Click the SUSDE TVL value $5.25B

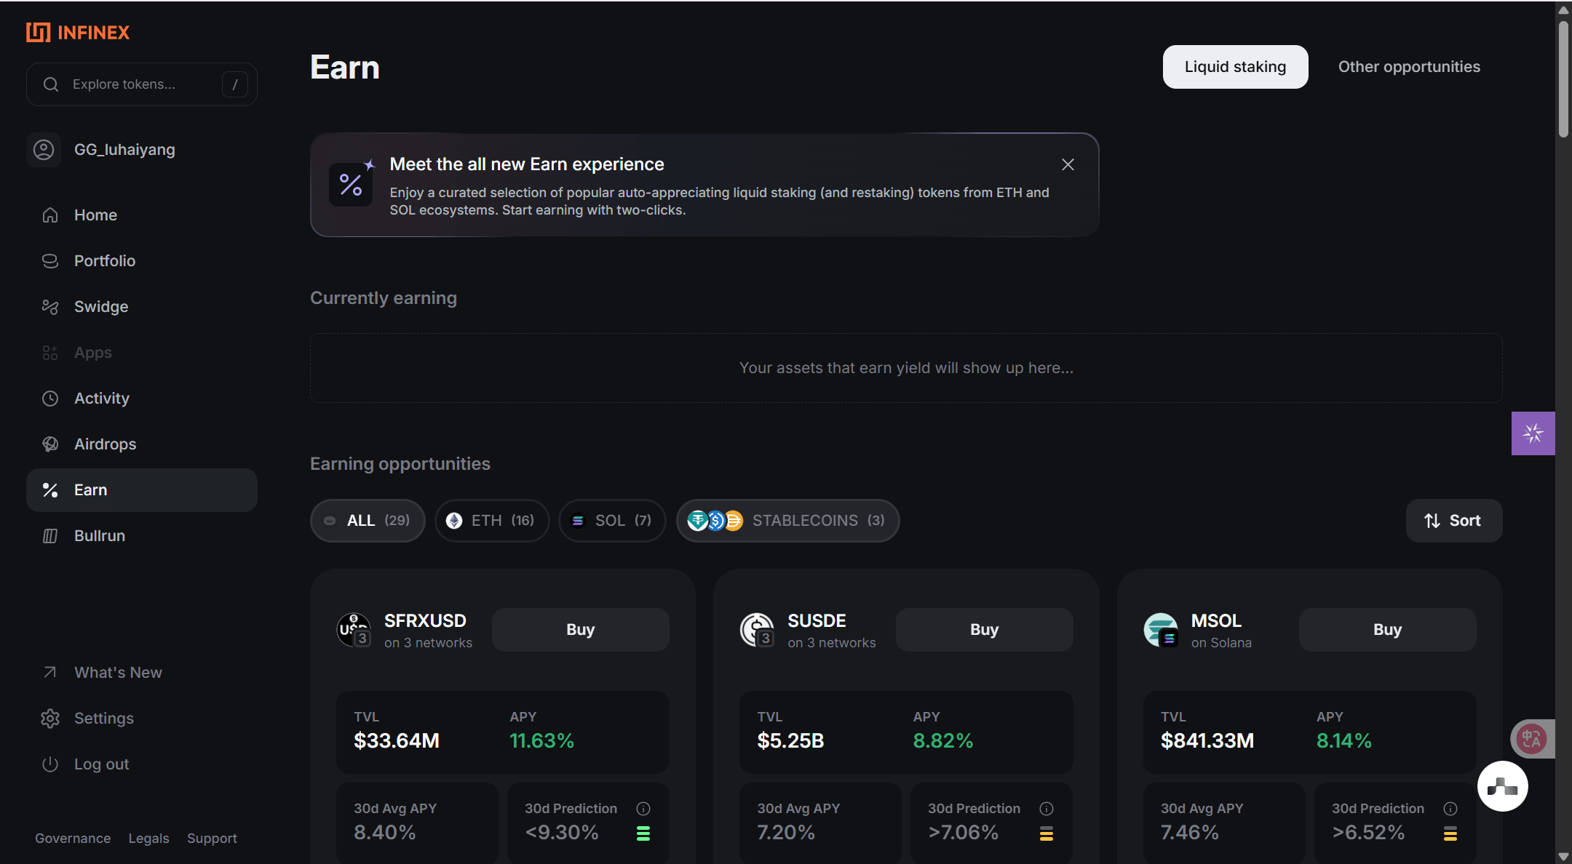click(790, 741)
